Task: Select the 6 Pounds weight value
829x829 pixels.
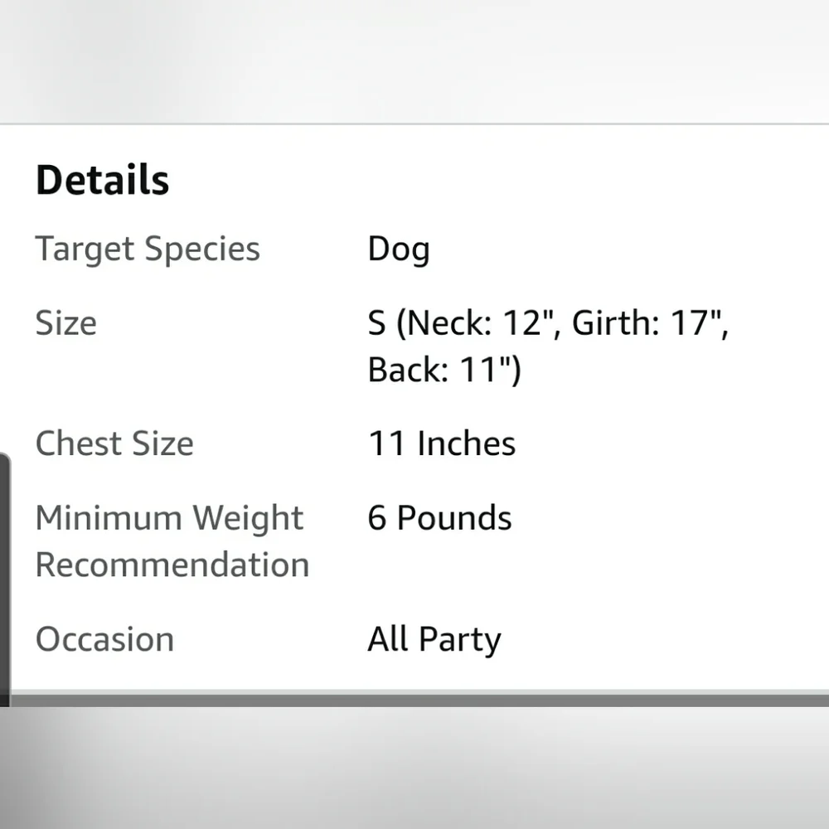Action: tap(439, 517)
